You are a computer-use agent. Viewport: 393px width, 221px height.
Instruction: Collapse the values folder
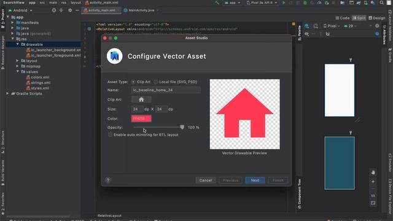(x=18, y=72)
